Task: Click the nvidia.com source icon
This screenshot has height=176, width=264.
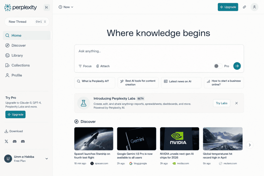Action: (174, 163)
